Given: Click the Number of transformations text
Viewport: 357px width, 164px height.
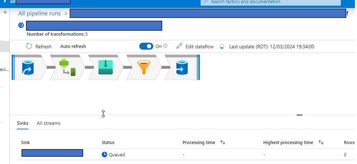Looking at the screenshot, I should pyautogui.click(x=57, y=34).
